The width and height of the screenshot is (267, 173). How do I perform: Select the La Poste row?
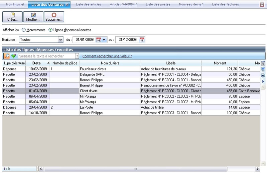pyautogui.click(x=131, y=107)
